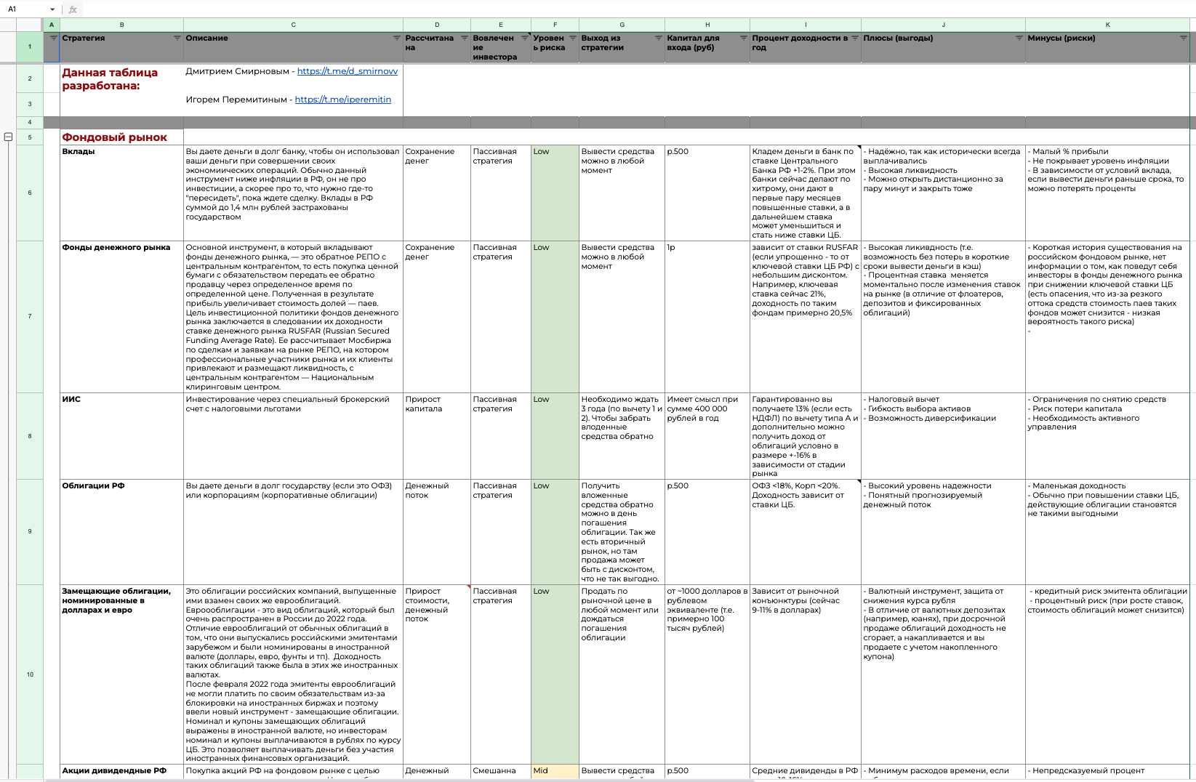1196x782 pixels.
Task: Select the Облигации РФ cell
Action: [121, 531]
